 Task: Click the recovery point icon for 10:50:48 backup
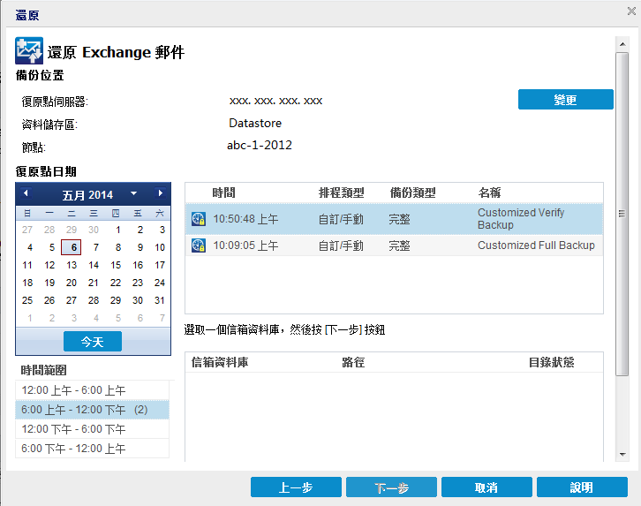[199, 219]
